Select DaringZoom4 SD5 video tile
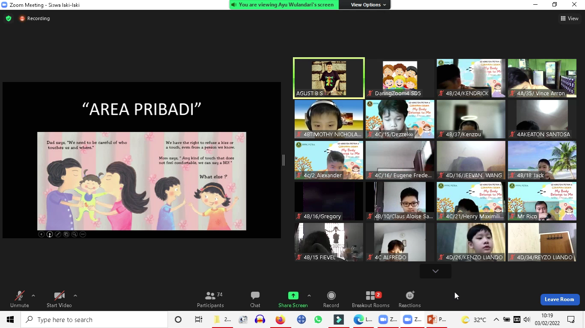The image size is (585, 328). (x=400, y=78)
